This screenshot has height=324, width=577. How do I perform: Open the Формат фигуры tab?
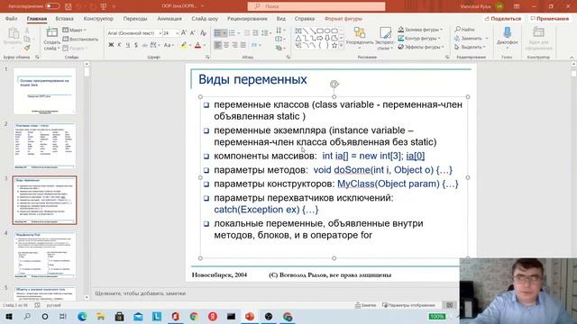tap(343, 18)
